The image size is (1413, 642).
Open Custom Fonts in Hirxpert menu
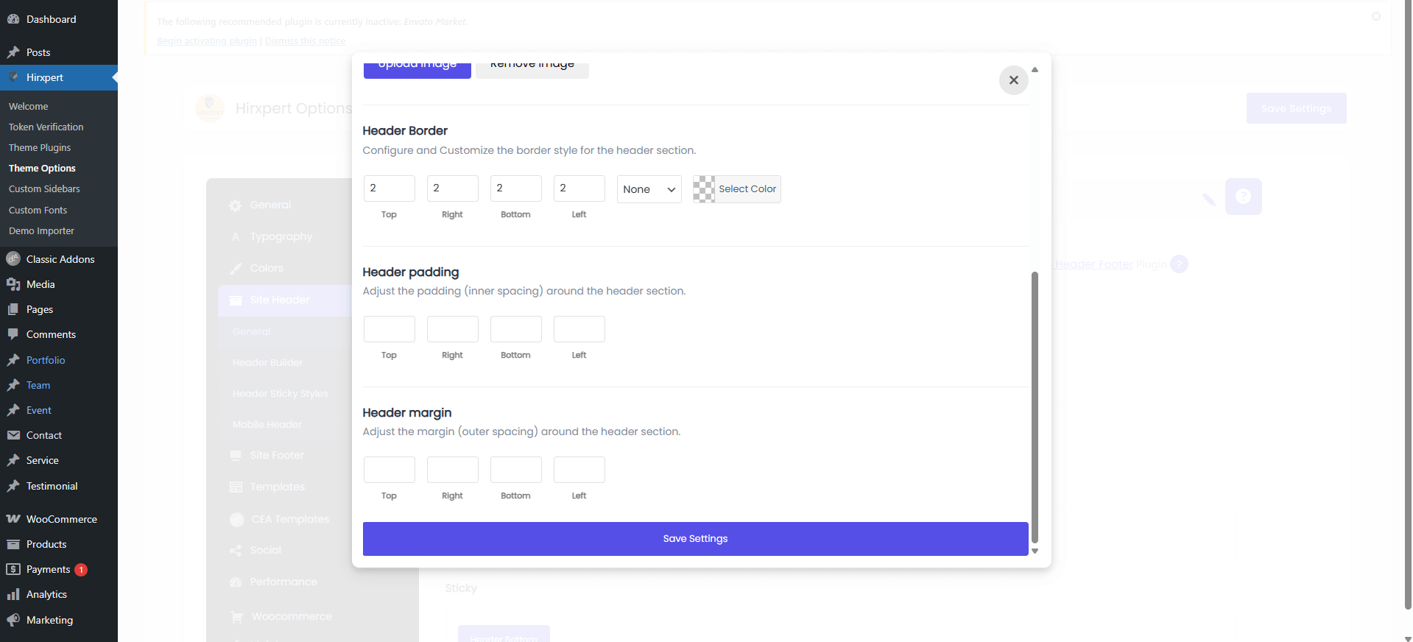tap(38, 211)
